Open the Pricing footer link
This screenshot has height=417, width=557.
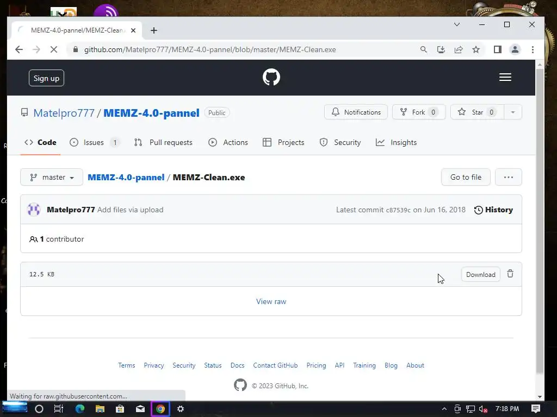tap(316, 365)
